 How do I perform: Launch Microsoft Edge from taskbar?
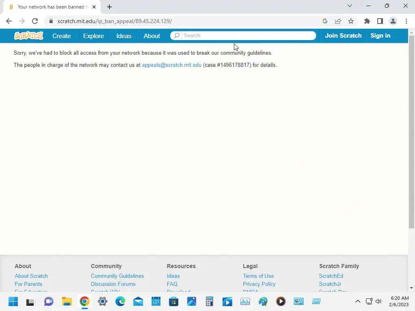120,301
